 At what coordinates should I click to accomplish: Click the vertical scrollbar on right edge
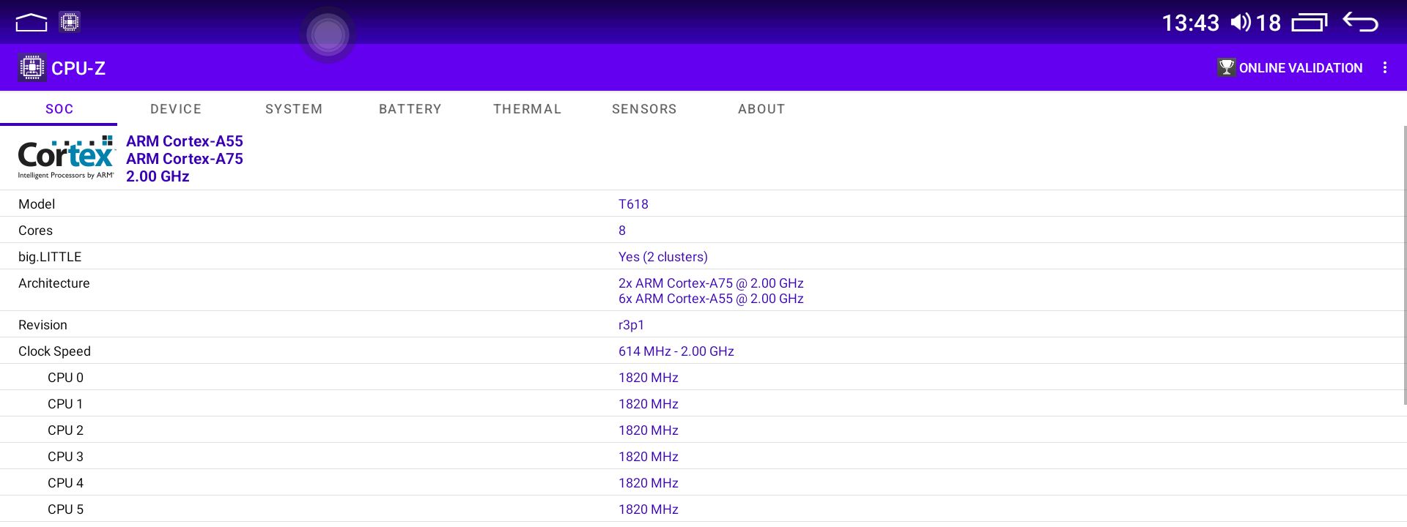pyautogui.click(x=1404, y=263)
